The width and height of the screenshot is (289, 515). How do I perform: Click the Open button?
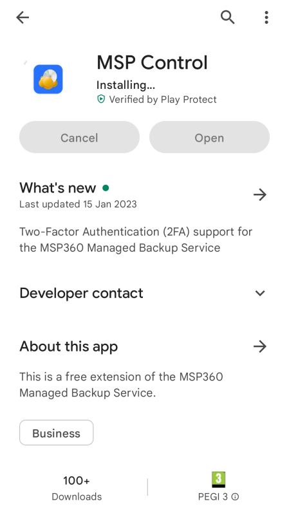pyautogui.click(x=210, y=137)
